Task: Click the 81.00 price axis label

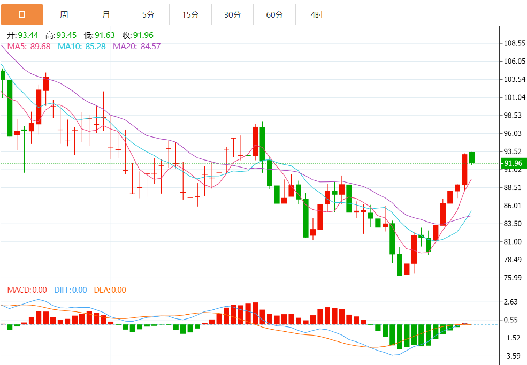Action: tap(513, 242)
